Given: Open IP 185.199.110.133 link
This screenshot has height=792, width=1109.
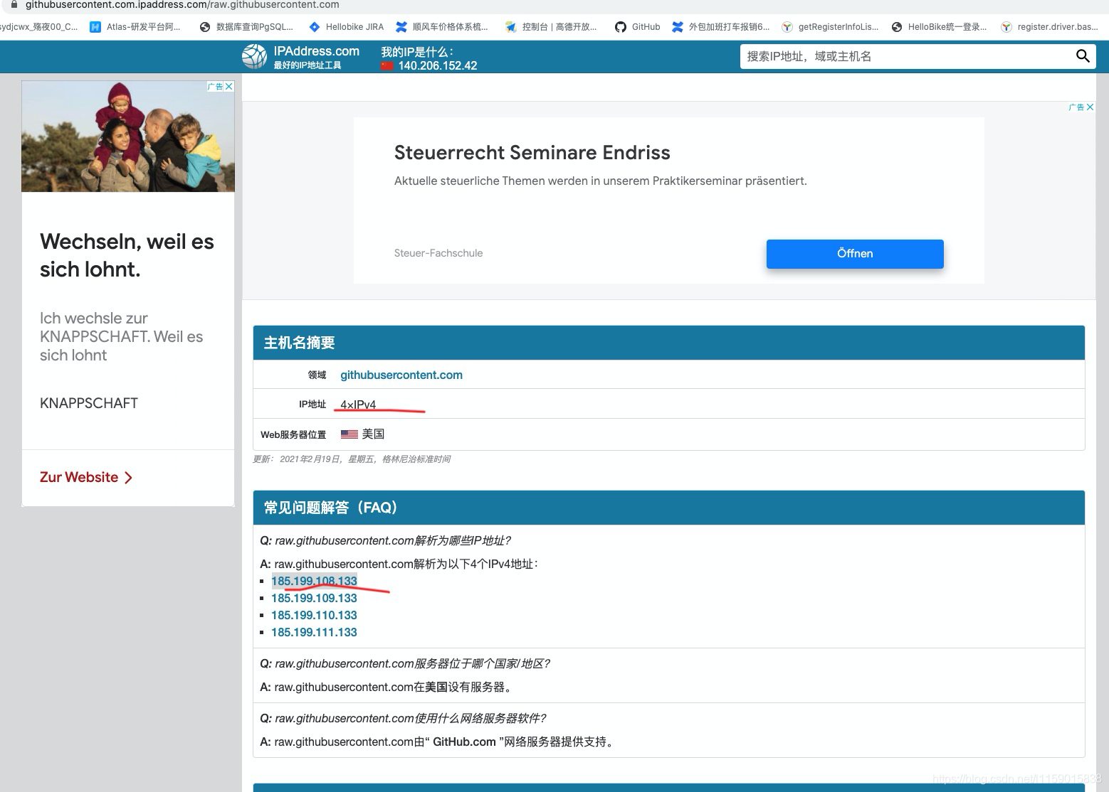Looking at the screenshot, I should coord(314,615).
